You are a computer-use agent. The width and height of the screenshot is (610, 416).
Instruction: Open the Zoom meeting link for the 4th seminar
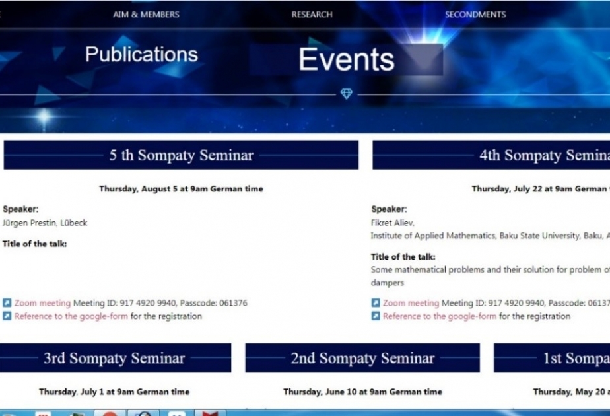pos(411,303)
